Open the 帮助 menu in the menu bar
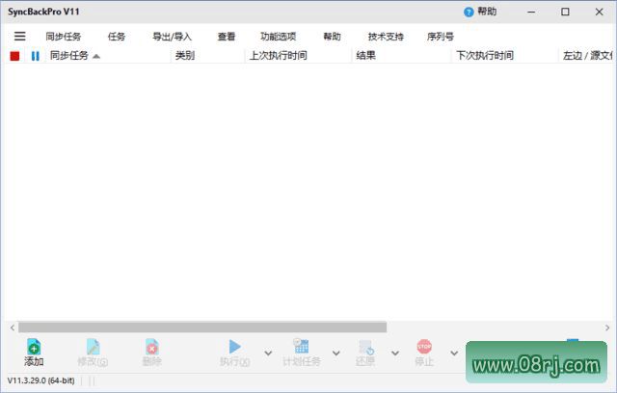Screen dimensions: 617x393 tap(332, 37)
